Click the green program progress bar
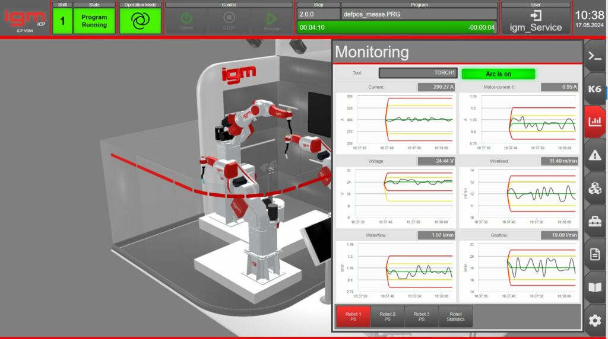 397,27
